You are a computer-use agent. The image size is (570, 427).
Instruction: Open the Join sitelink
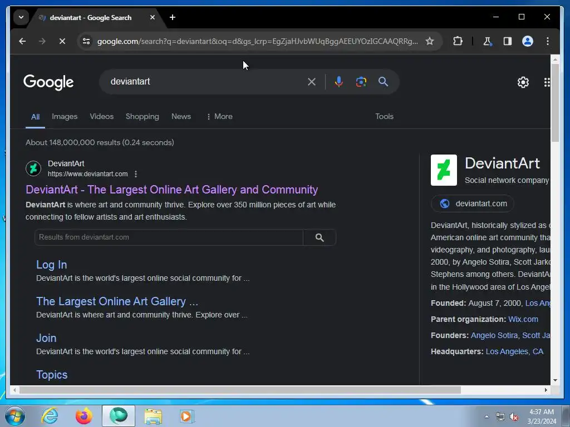[x=46, y=338]
